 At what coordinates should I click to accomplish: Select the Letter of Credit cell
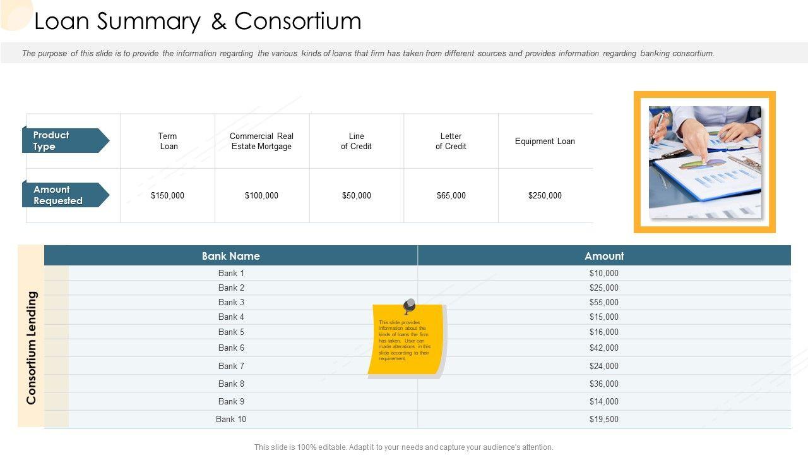451,141
